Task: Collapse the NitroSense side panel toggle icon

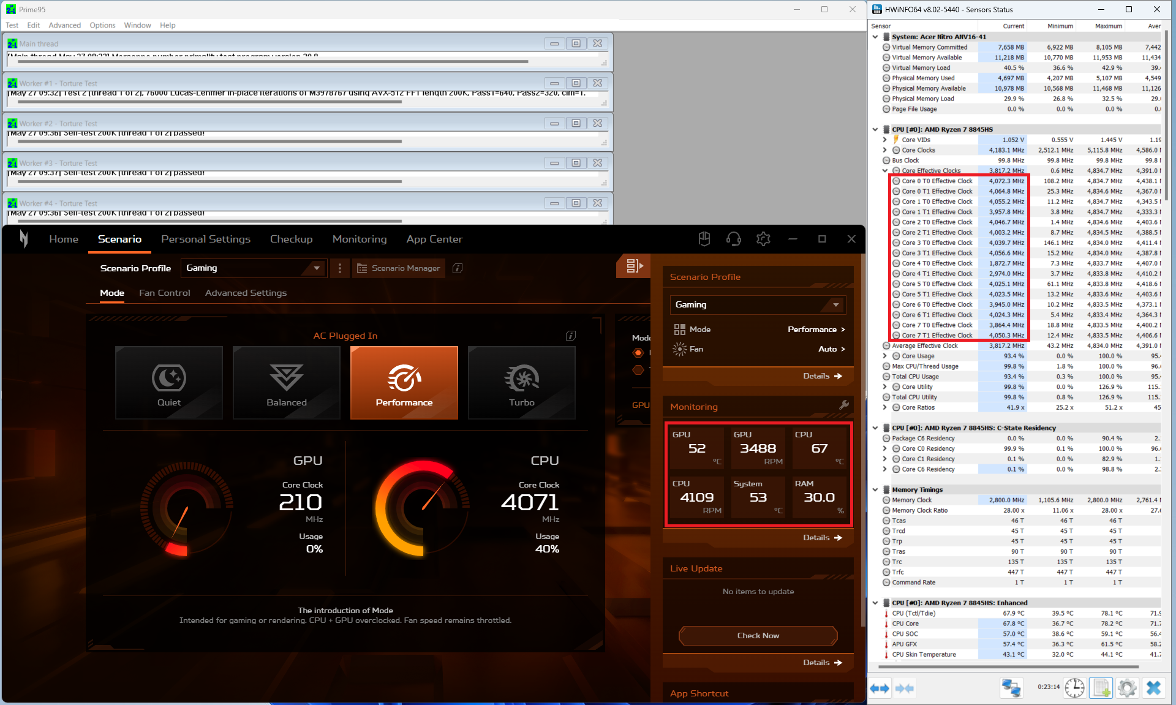Action: [634, 266]
